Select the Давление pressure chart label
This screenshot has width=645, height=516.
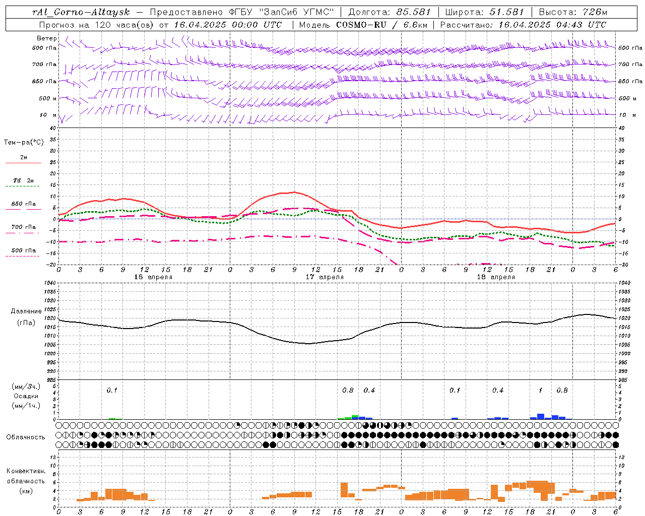pyautogui.click(x=26, y=311)
